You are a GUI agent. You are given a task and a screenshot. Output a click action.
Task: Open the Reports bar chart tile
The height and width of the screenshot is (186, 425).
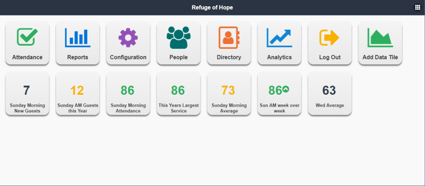(77, 43)
